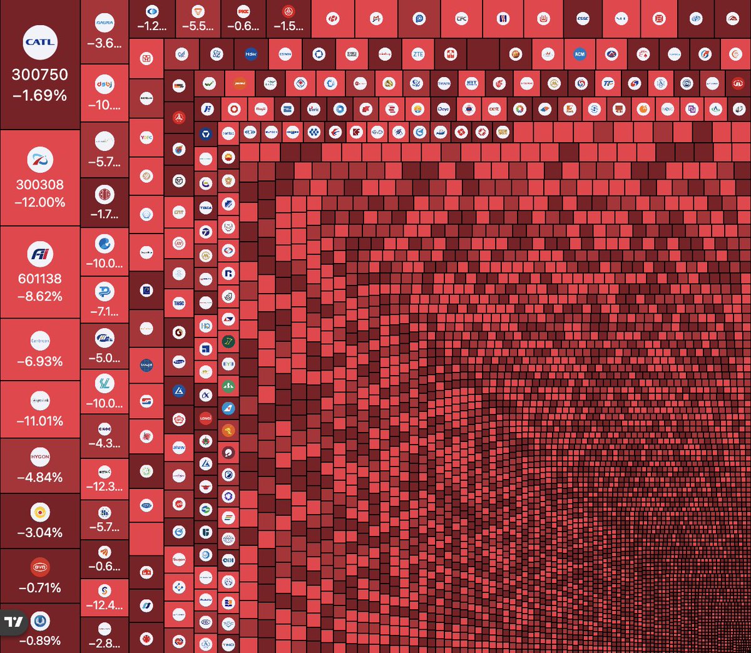Select the -0.6... value under PICC

(243, 26)
